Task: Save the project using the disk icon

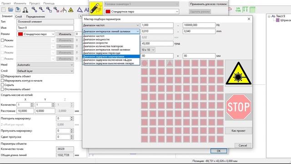Action: pos(18,10)
